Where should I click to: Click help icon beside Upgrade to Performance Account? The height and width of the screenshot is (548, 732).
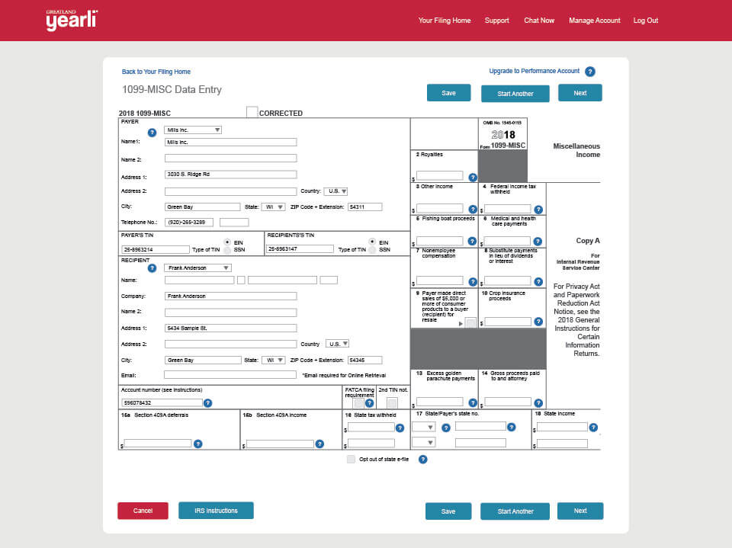589,72
